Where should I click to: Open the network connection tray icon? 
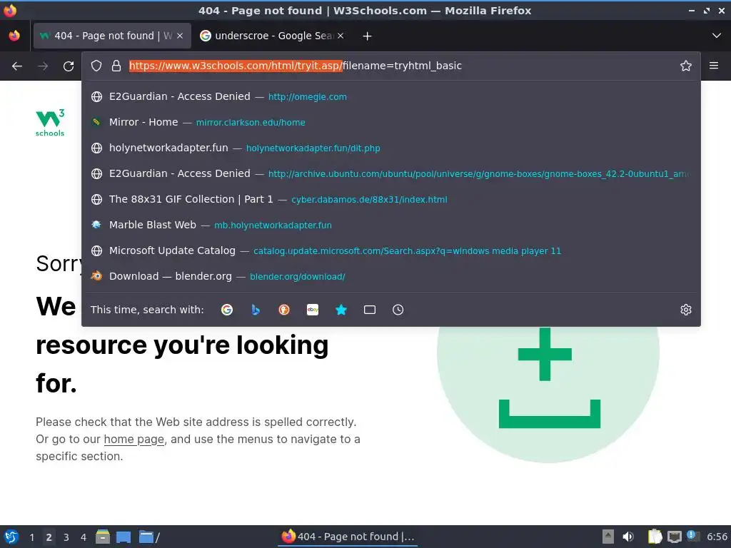674,537
